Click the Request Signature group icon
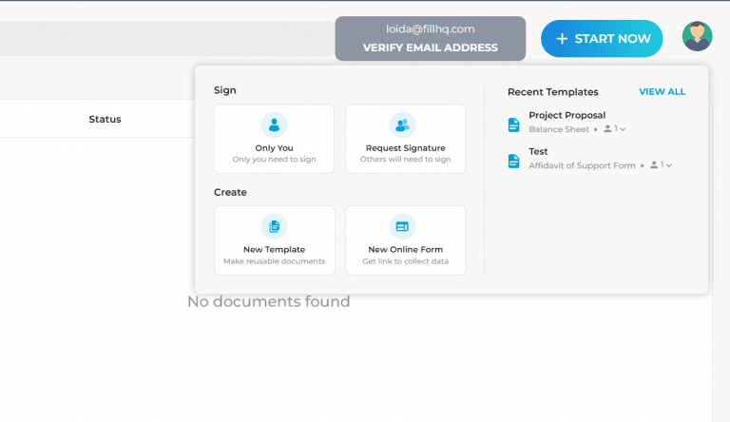This screenshot has height=422, width=730. (402, 125)
